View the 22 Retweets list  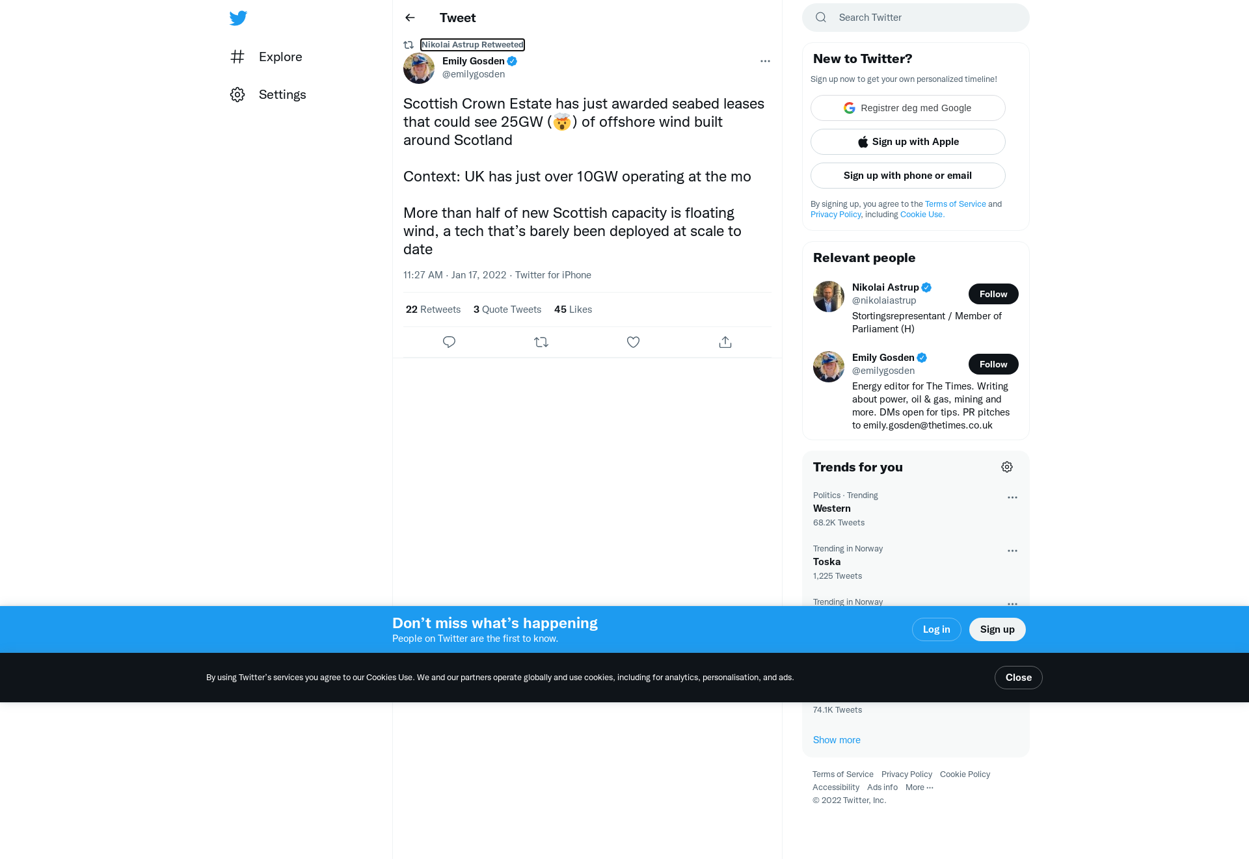pyautogui.click(x=433, y=310)
